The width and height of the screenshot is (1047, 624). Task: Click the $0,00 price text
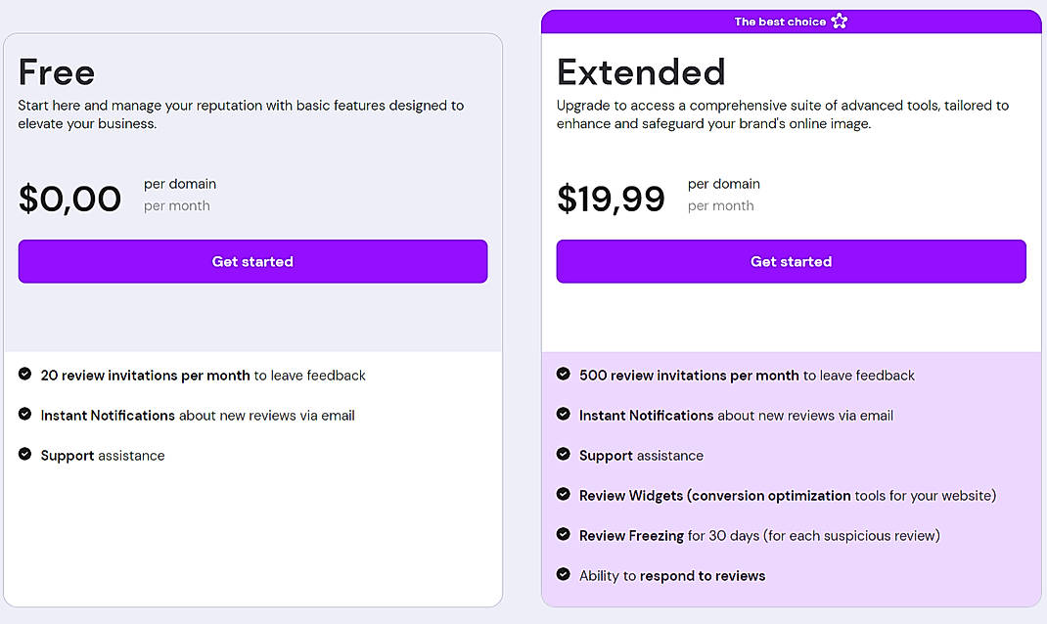tap(70, 199)
